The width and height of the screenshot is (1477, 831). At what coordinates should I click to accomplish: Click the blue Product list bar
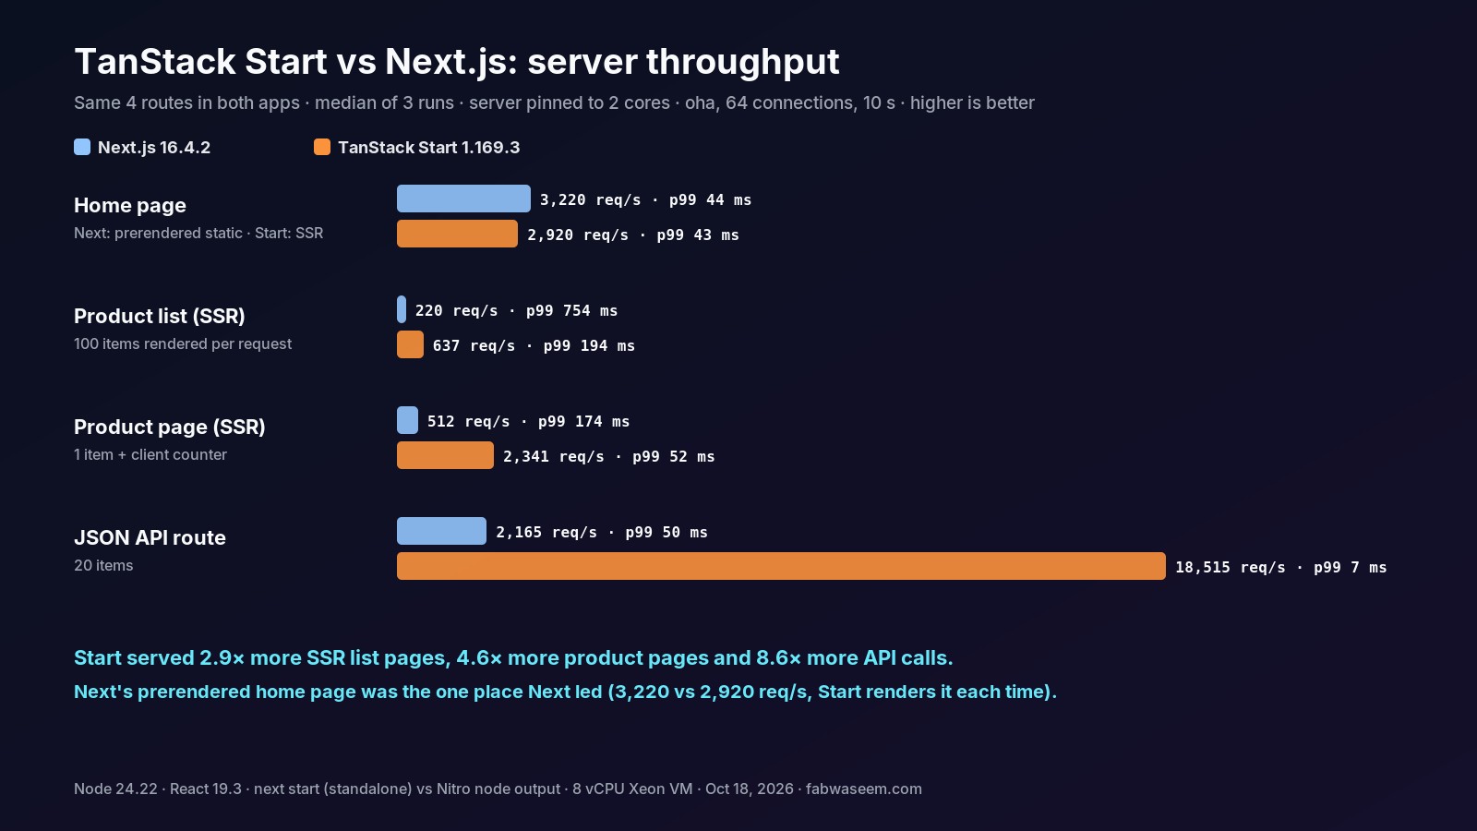coord(402,309)
